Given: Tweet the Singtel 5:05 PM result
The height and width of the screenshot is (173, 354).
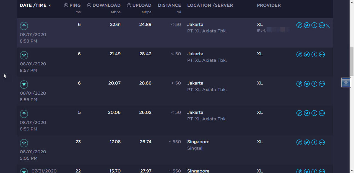Looking at the screenshot, I should pos(307,143).
